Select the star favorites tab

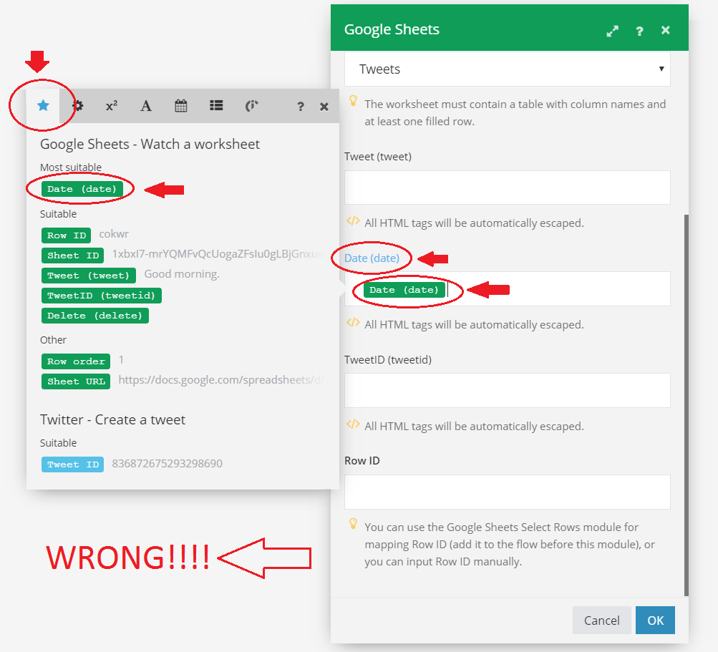(x=43, y=106)
